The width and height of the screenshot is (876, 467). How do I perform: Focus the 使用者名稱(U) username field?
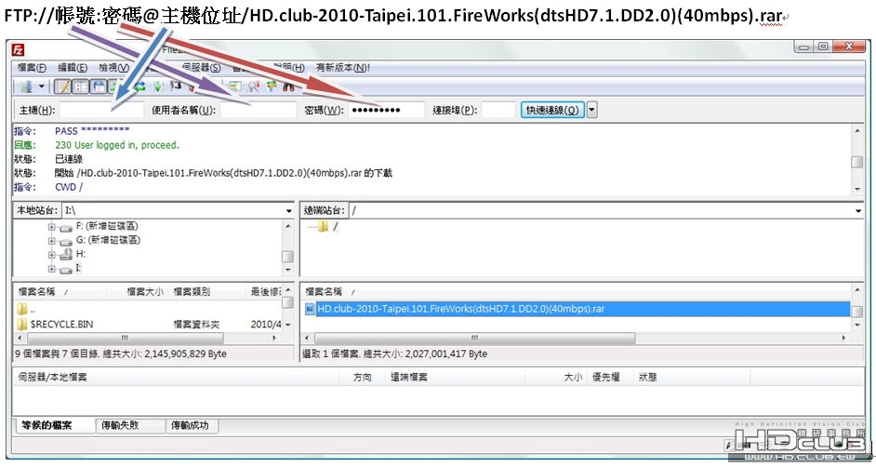coord(259,110)
